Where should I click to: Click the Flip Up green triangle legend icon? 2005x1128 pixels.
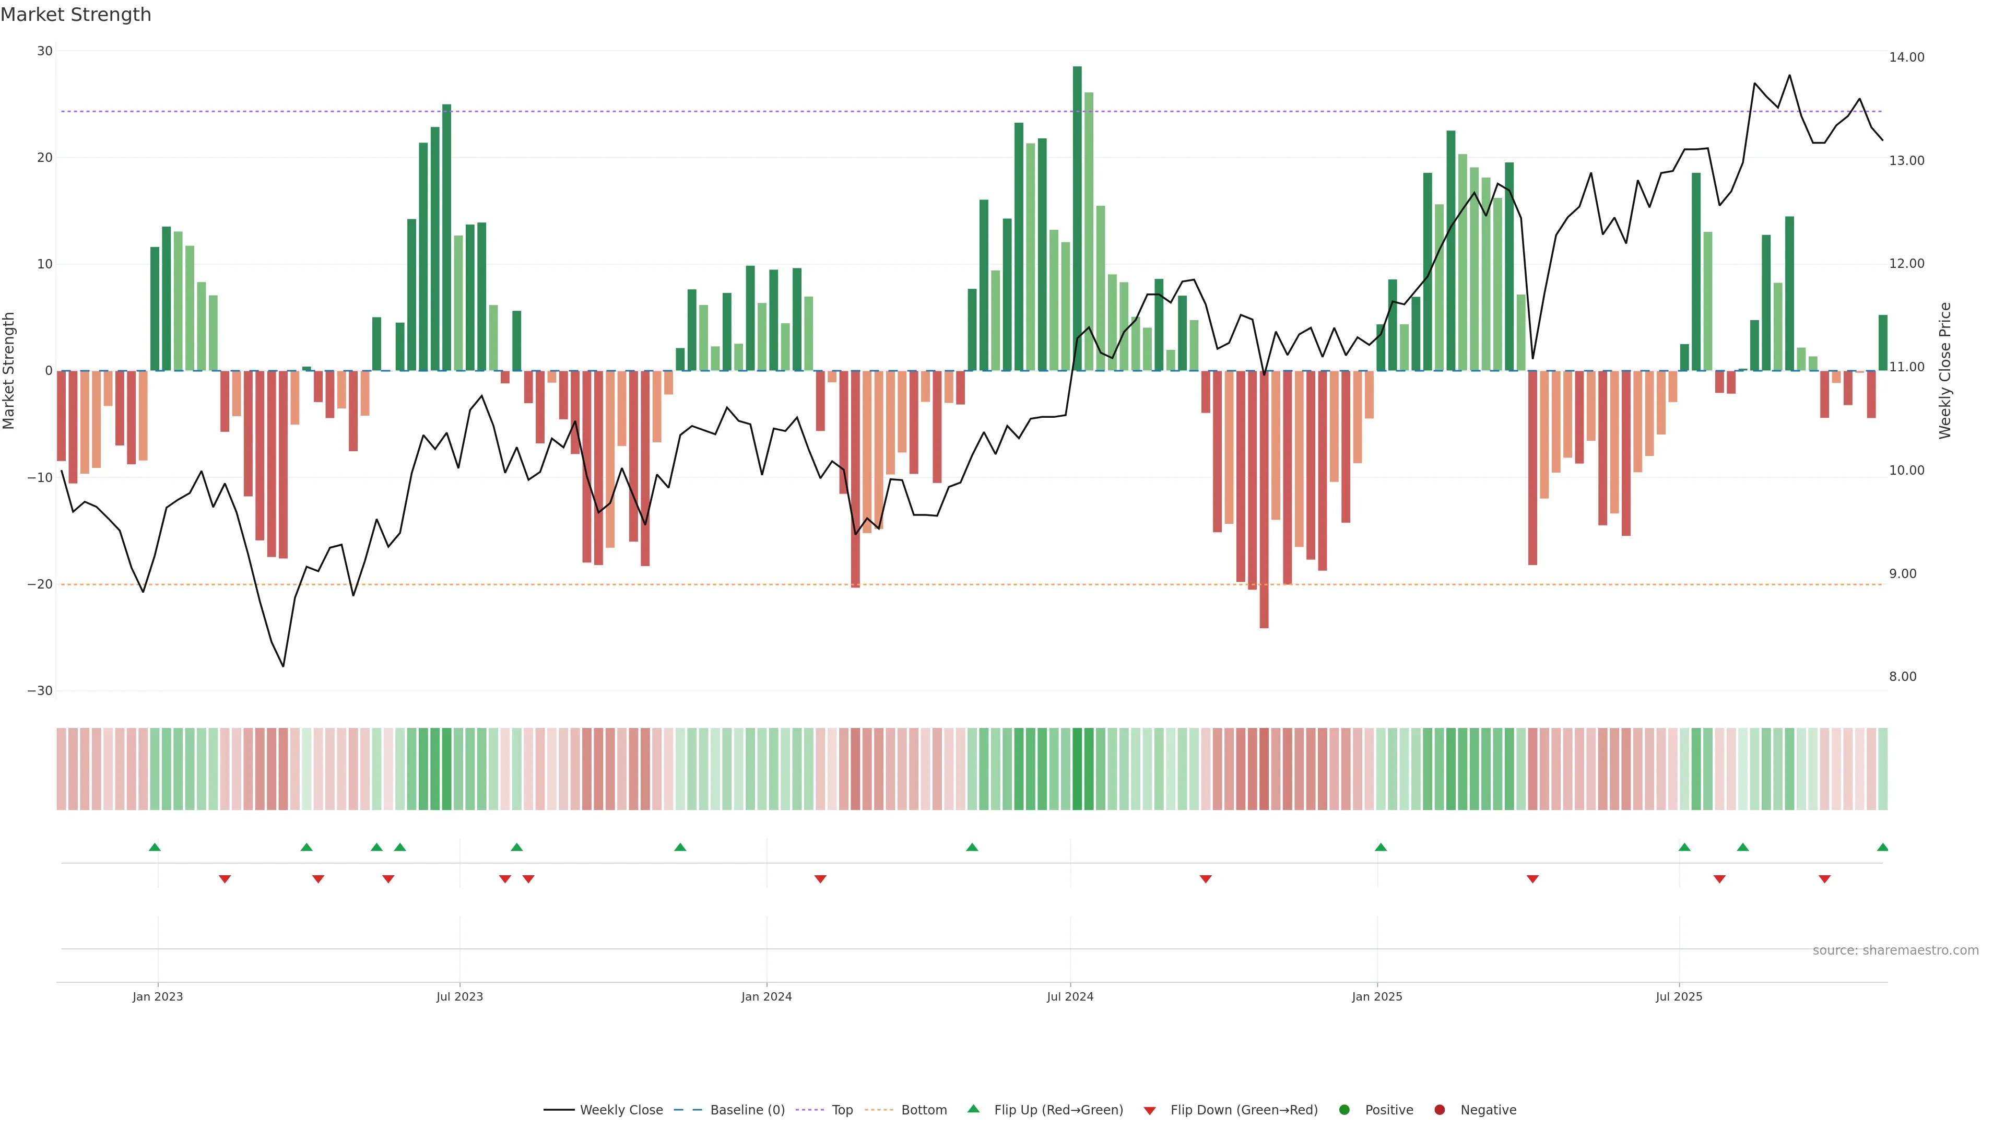tap(973, 1109)
